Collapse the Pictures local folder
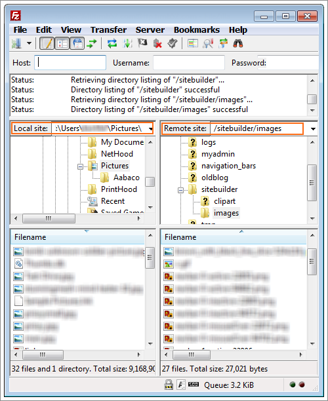The width and height of the screenshot is (328, 401). (81, 166)
